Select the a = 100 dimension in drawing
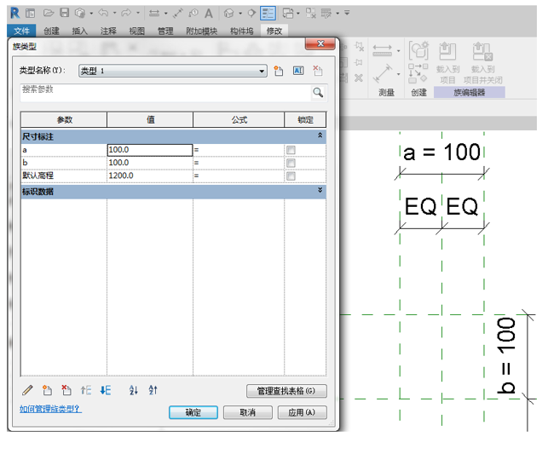 click(x=441, y=152)
